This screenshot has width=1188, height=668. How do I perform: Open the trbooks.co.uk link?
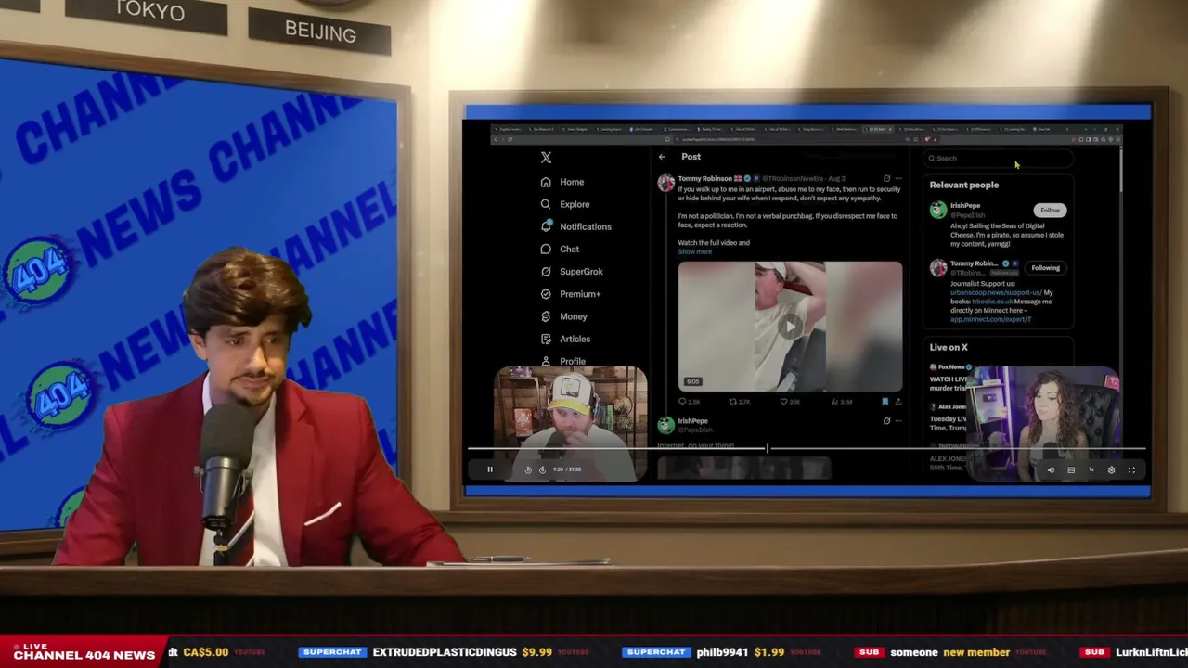click(992, 302)
